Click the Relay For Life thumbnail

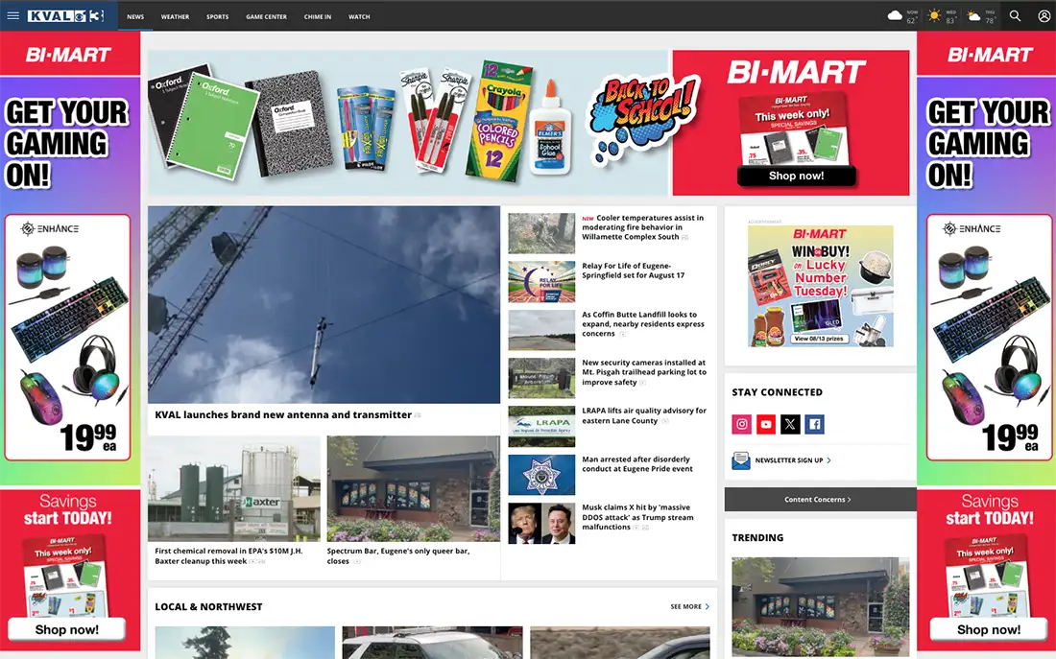point(541,281)
